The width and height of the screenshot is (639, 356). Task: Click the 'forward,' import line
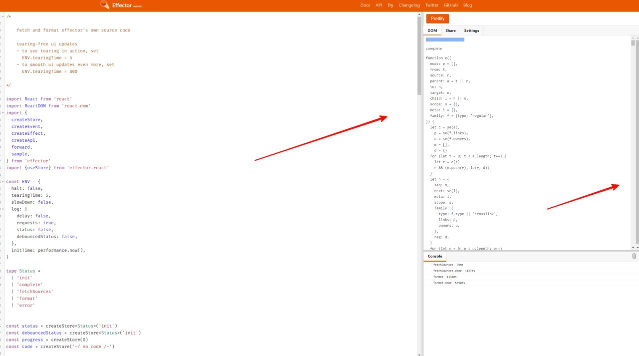coord(22,147)
